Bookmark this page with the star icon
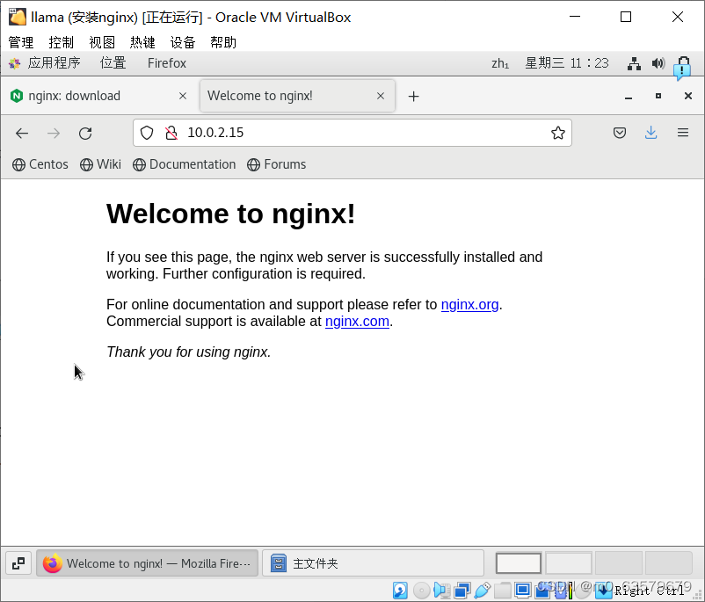The image size is (705, 602). click(557, 132)
